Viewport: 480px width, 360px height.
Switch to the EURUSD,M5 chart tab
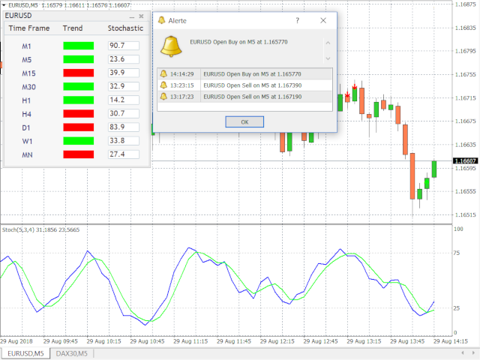click(25, 353)
